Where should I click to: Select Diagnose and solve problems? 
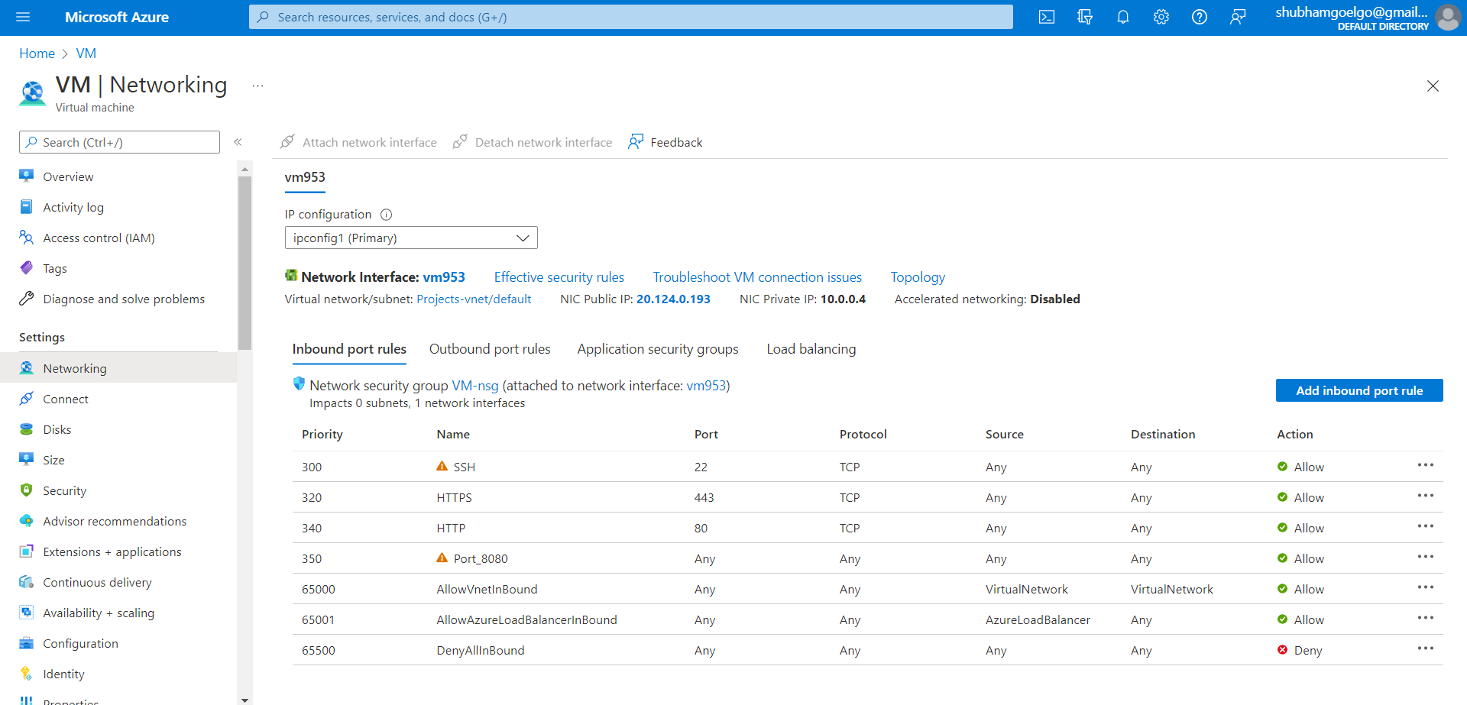pyautogui.click(x=124, y=299)
